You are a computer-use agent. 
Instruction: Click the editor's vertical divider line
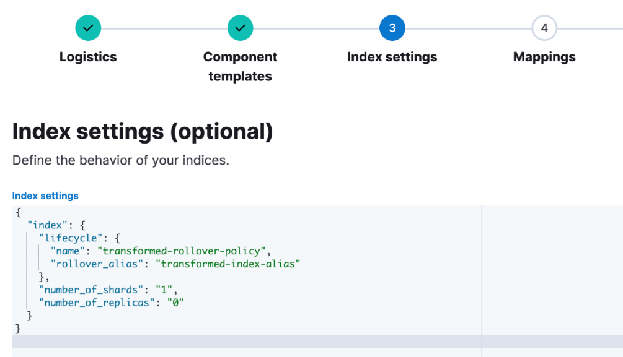pyautogui.click(x=482, y=266)
